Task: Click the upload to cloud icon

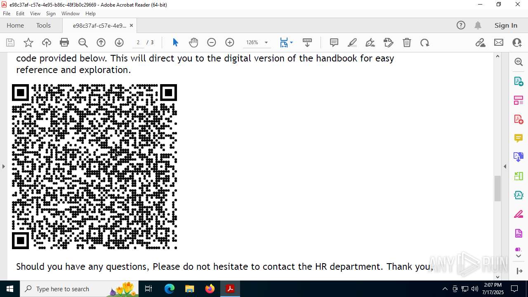Action: pos(47,42)
